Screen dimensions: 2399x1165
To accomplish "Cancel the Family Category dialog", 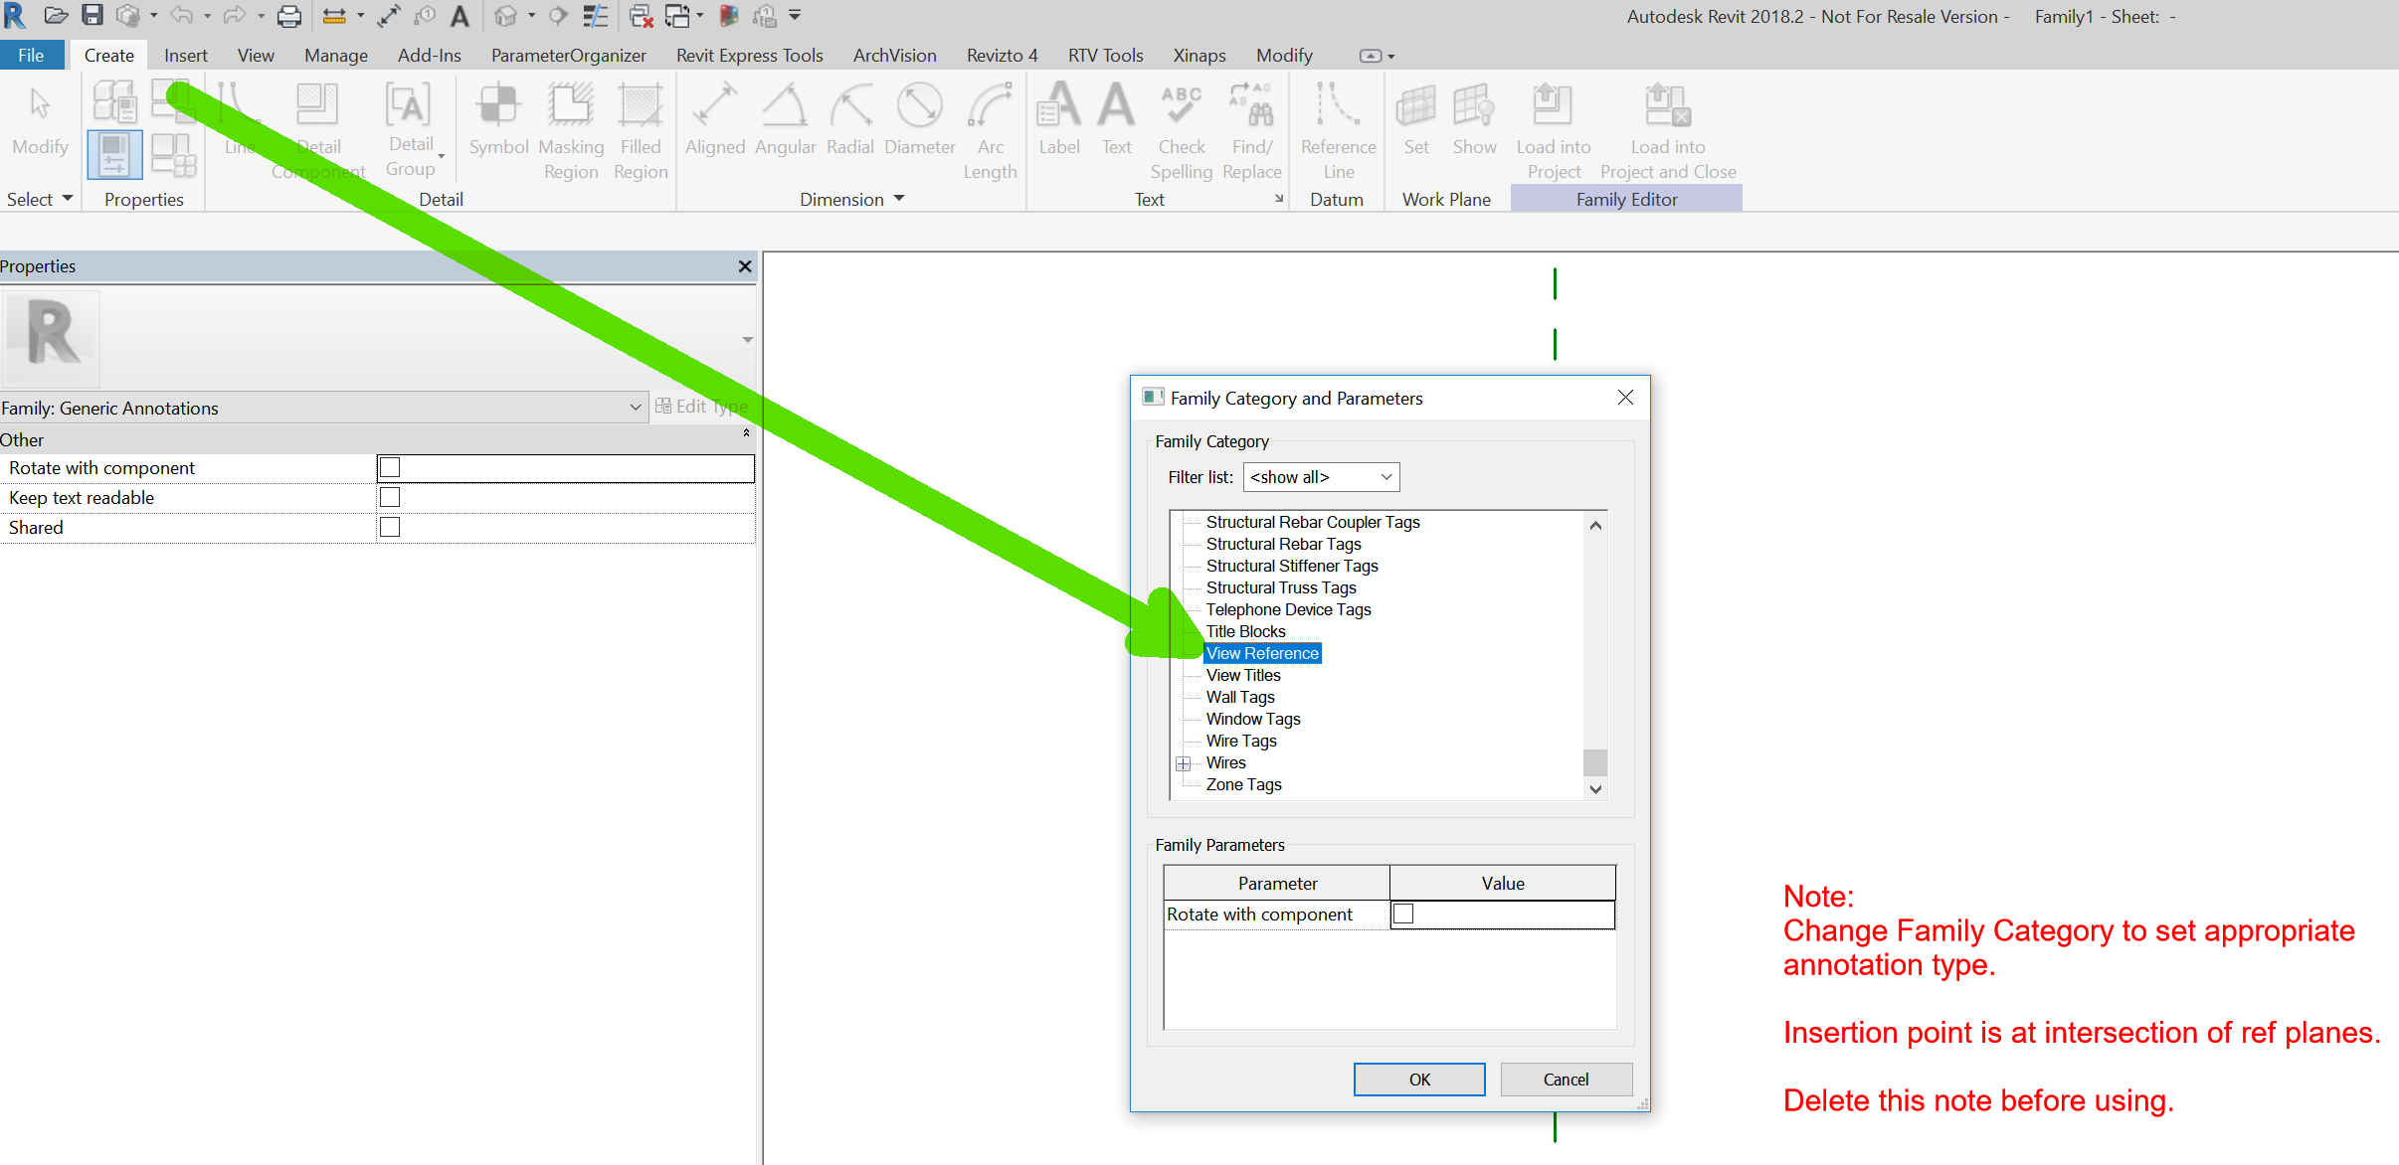I will pyautogui.click(x=1566, y=1080).
